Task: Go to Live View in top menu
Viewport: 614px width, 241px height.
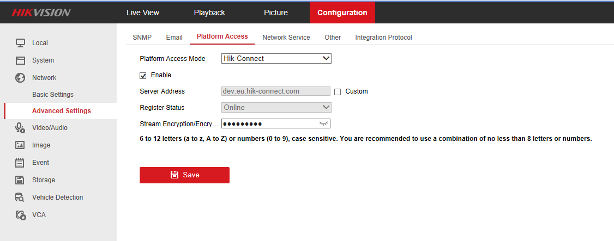Action: (142, 13)
